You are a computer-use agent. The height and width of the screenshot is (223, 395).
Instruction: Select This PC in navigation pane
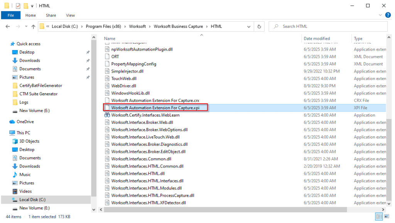(x=23, y=133)
